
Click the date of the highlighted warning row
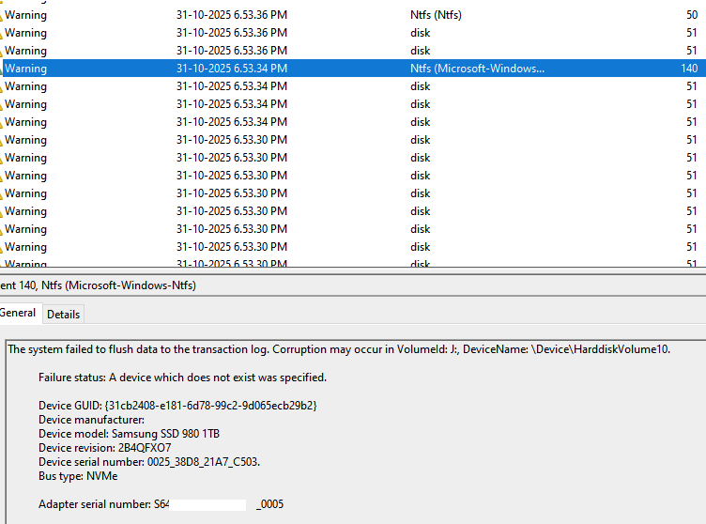231,69
